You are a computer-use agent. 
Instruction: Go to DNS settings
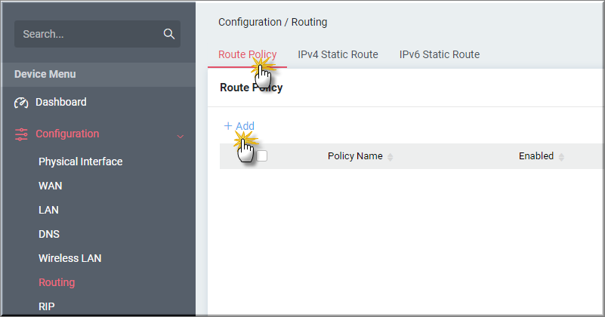(x=49, y=234)
